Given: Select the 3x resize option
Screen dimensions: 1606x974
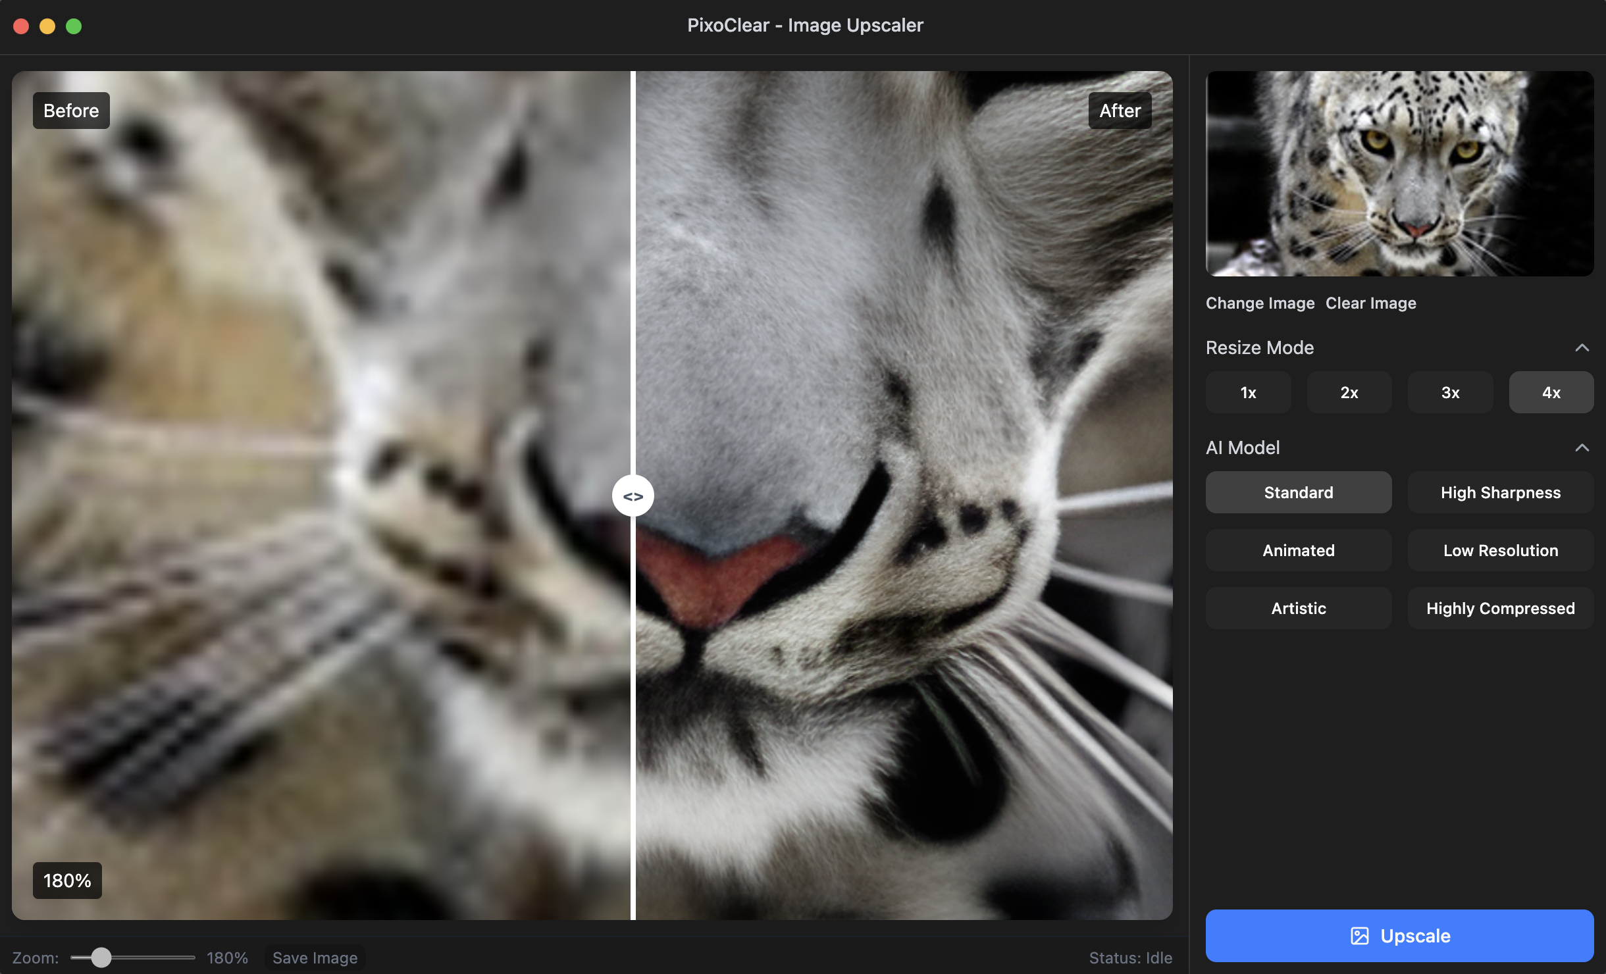Looking at the screenshot, I should click(x=1450, y=393).
